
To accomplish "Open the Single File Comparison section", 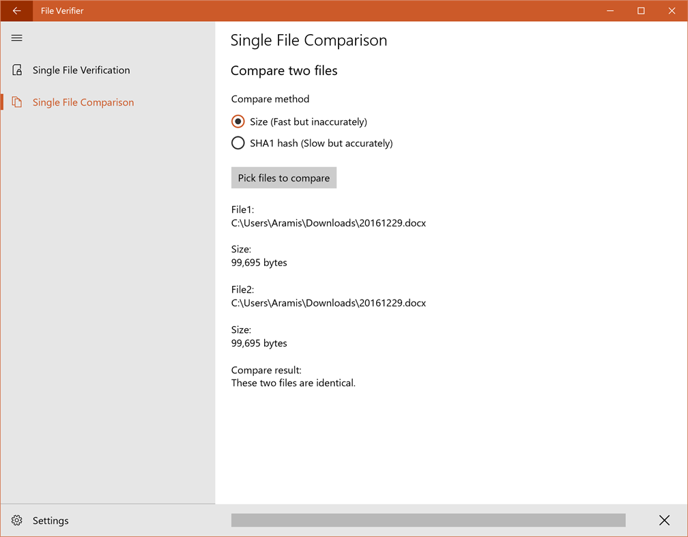I will (x=83, y=102).
